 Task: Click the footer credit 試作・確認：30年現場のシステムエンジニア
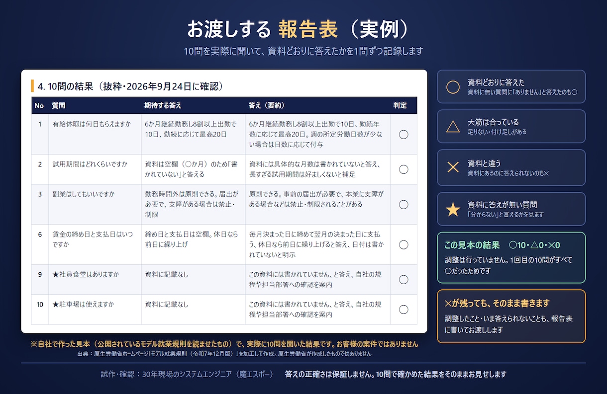click(x=187, y=374)
